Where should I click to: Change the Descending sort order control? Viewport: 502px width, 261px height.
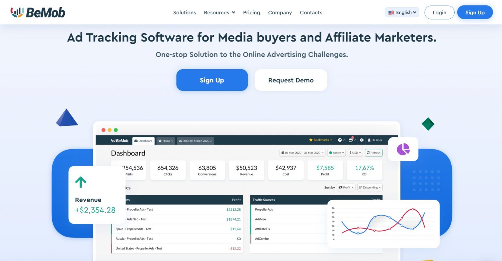pos(369,187)
